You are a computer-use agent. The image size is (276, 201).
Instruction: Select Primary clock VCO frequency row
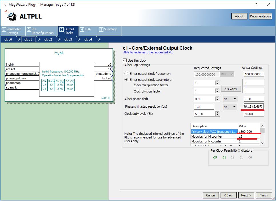pos(225,132)
